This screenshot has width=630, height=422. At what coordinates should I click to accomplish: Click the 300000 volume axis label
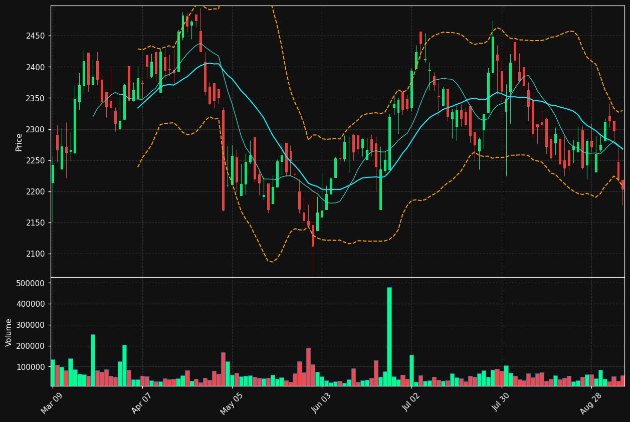point(32,325)
